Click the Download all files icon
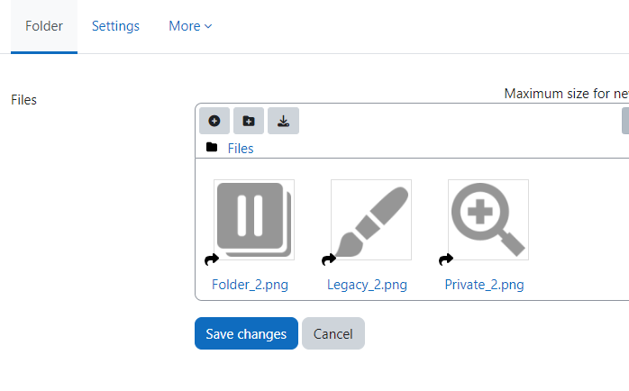The height and width of the screenshot is (391, 629). tap(283, 121)
